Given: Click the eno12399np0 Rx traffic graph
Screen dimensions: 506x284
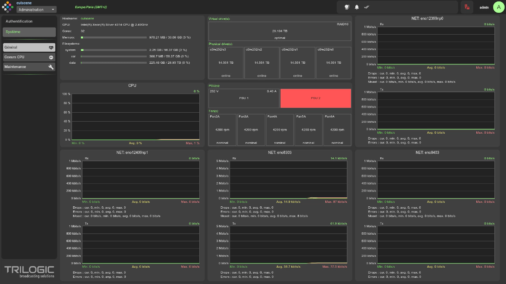Looking at the screenshot, I should pos(436,45).
